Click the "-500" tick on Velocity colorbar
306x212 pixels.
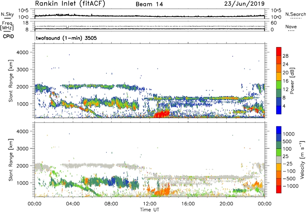(288, 178)
